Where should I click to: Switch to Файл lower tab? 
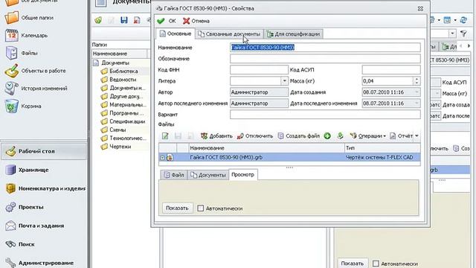[x=174, y=175]
